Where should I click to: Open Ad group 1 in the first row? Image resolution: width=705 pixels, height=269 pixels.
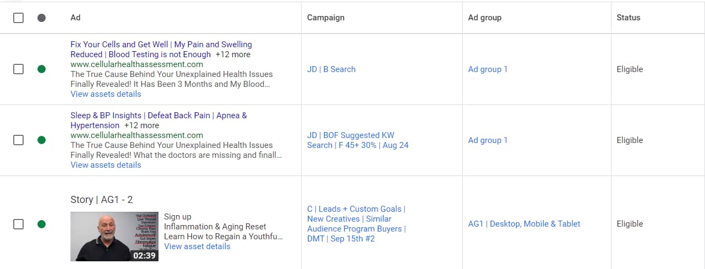488,69
